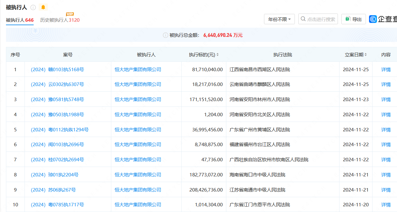Click the Excel icon on the 导出 button

pyautogui.click(x=348, y=19)
